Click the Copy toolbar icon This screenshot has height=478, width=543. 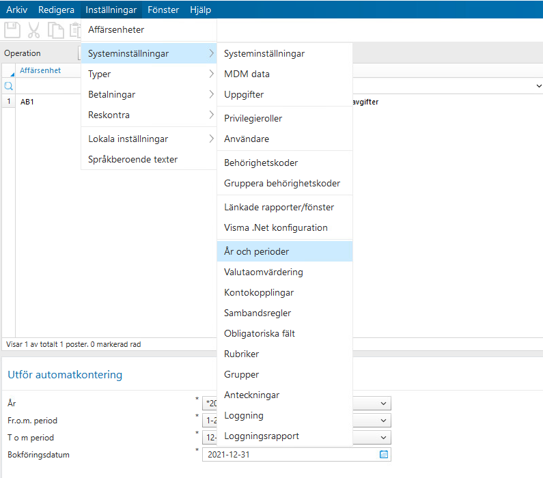(55, 30)
